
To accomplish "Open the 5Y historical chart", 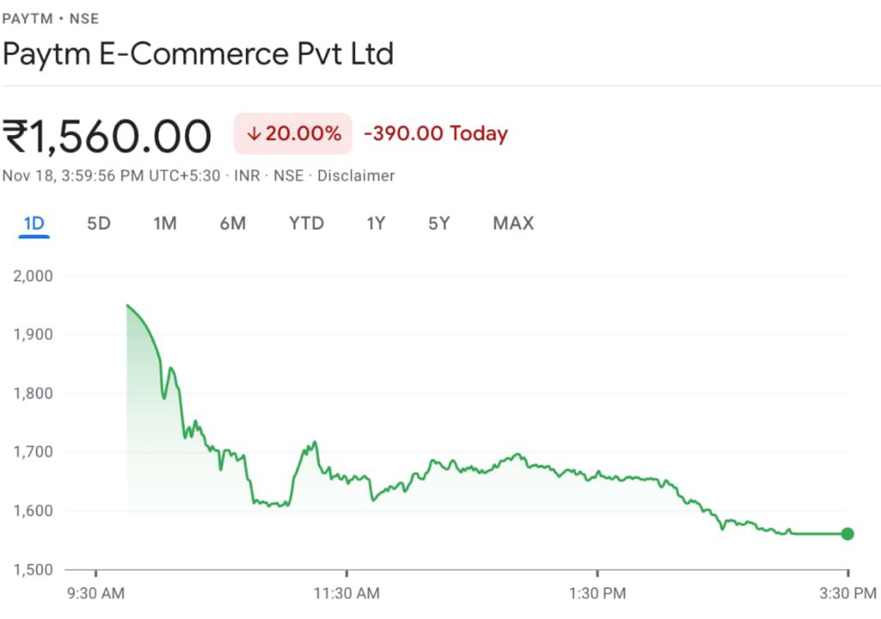I will pos(438,223).
